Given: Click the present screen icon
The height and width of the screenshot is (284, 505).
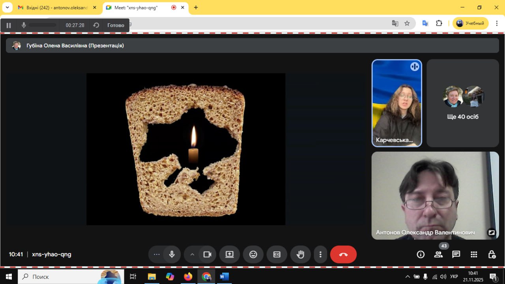Looking at the screenshot, I should click(230, 254).
